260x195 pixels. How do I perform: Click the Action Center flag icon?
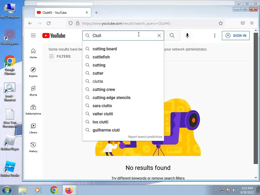coord(228,190)
